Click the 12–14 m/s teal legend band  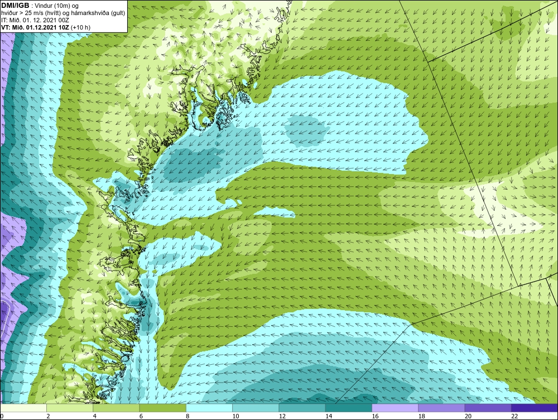click(x=302, y=408)
